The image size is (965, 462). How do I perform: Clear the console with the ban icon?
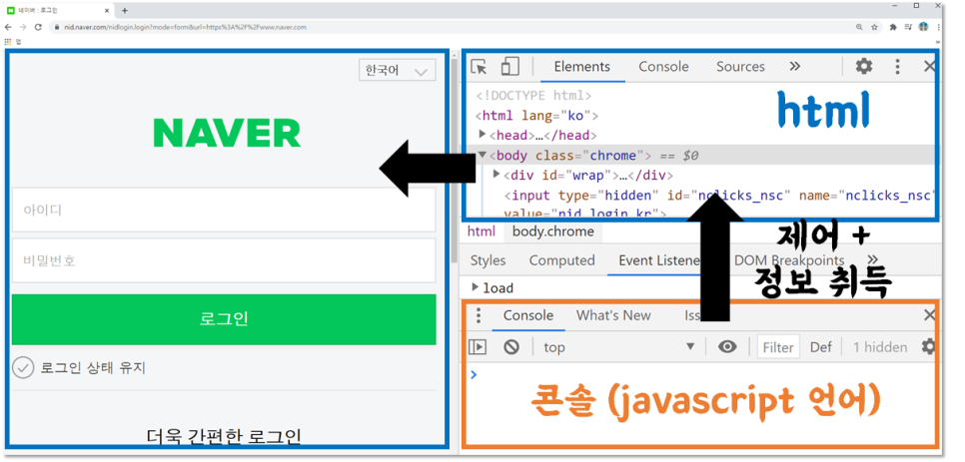pos(511,347)
